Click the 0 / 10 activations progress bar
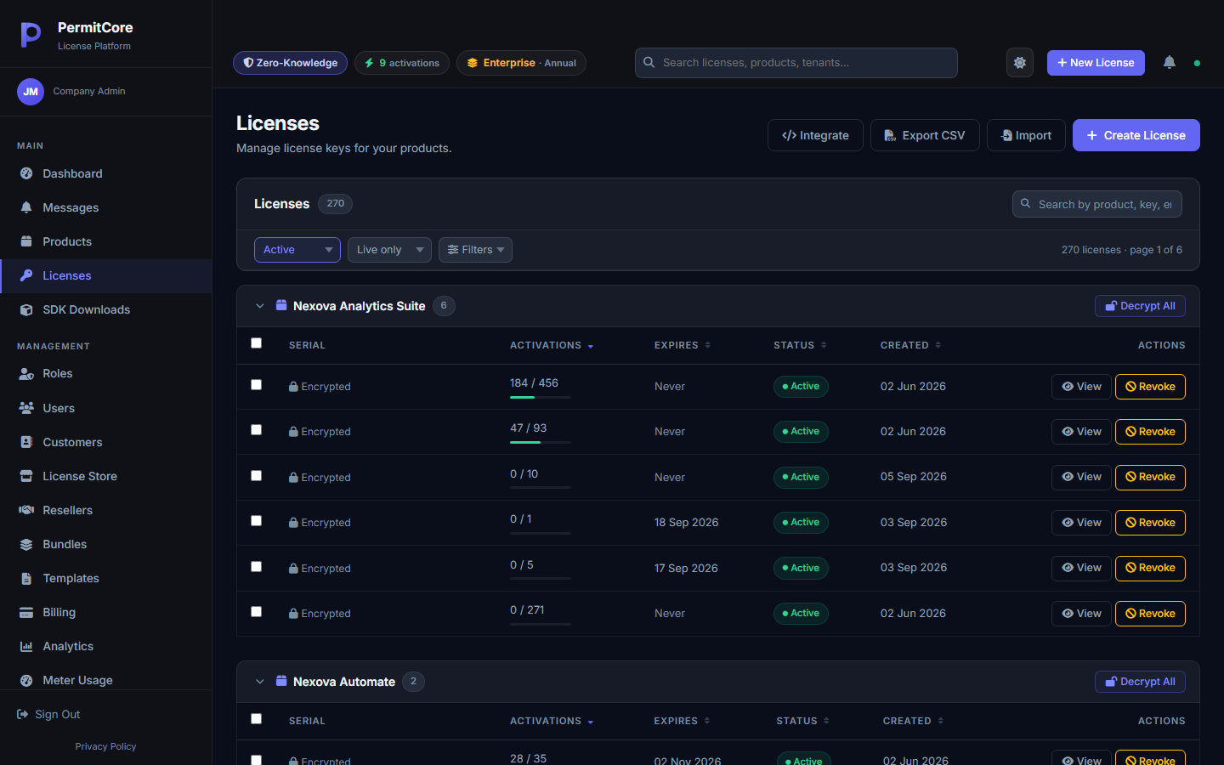The height and width of the screenshot is (765, 1224). tap(541, 488)
